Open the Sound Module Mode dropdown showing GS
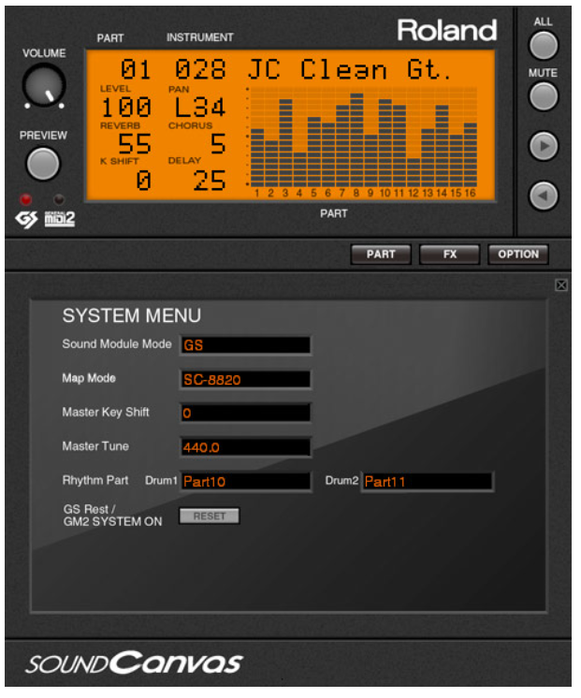 tap(245, 345)
